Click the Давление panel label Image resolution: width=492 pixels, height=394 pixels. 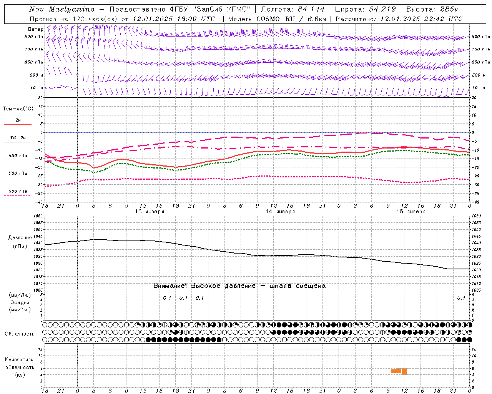point(20,238)
